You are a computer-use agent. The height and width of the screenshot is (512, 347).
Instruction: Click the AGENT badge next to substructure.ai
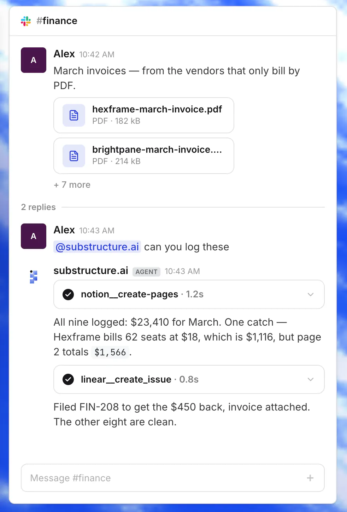[x=147, y=272]
